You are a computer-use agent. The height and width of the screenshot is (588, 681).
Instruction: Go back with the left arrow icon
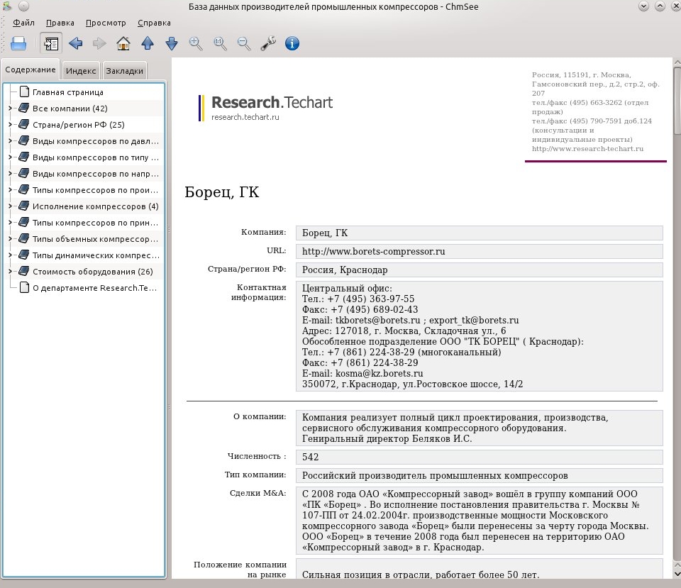76,43
